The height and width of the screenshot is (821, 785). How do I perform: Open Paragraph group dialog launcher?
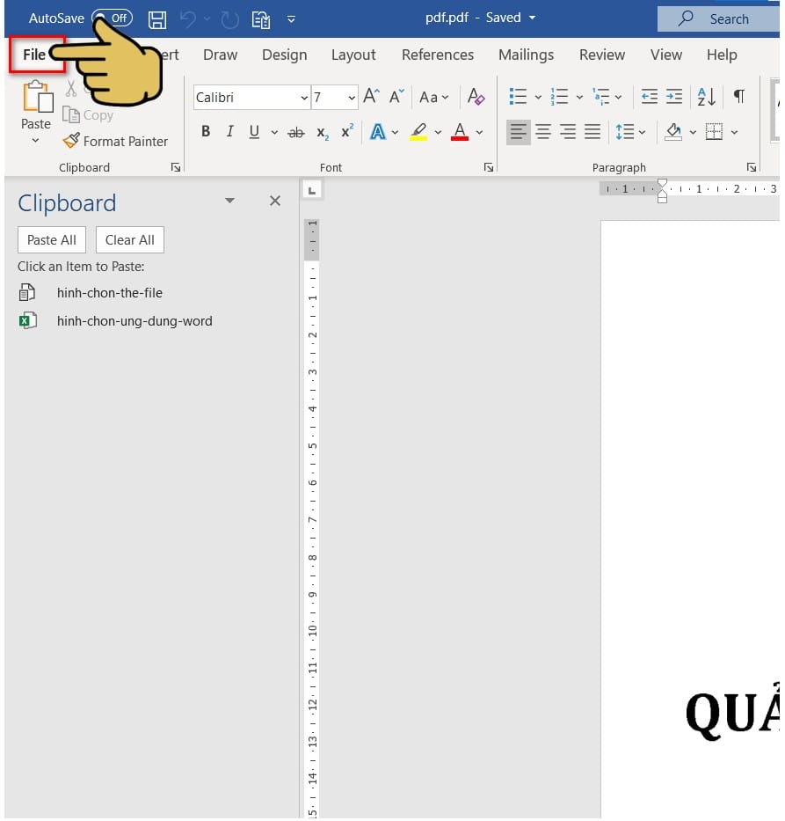752,167
